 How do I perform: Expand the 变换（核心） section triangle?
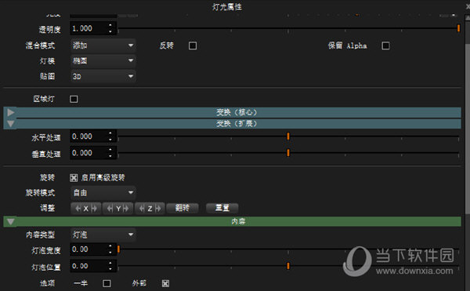[11, 112]
